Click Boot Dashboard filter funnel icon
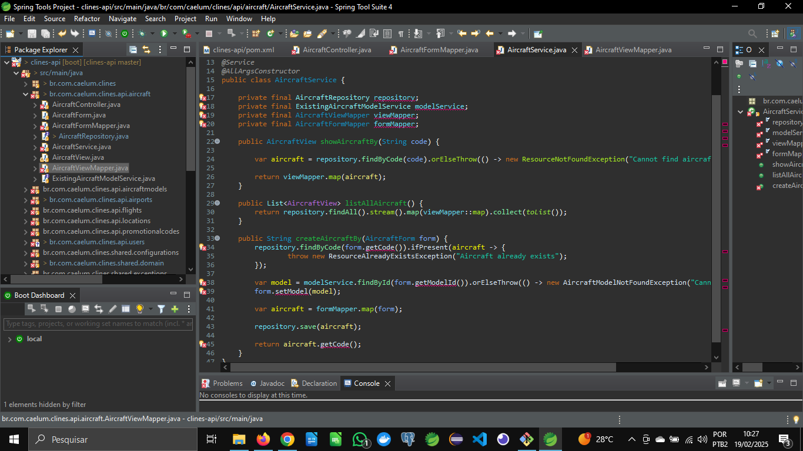The height and width of the screenshot is (451, 803). (x=161, y=309)
